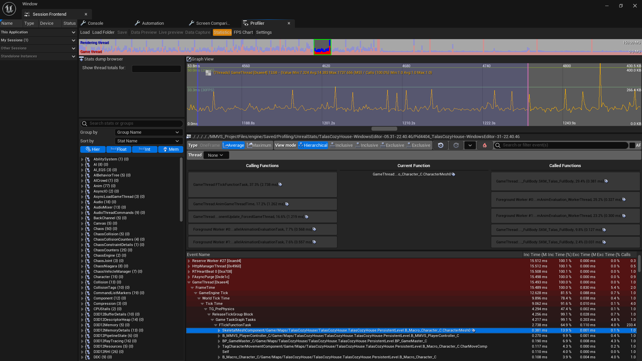This screenshot has width=642, height=361.
Task: Toggle the Float stats filter
Action: 119,149
